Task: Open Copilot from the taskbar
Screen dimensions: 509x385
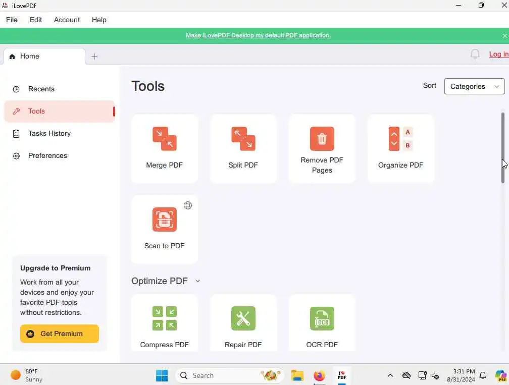Action: (x=501, y=375)
